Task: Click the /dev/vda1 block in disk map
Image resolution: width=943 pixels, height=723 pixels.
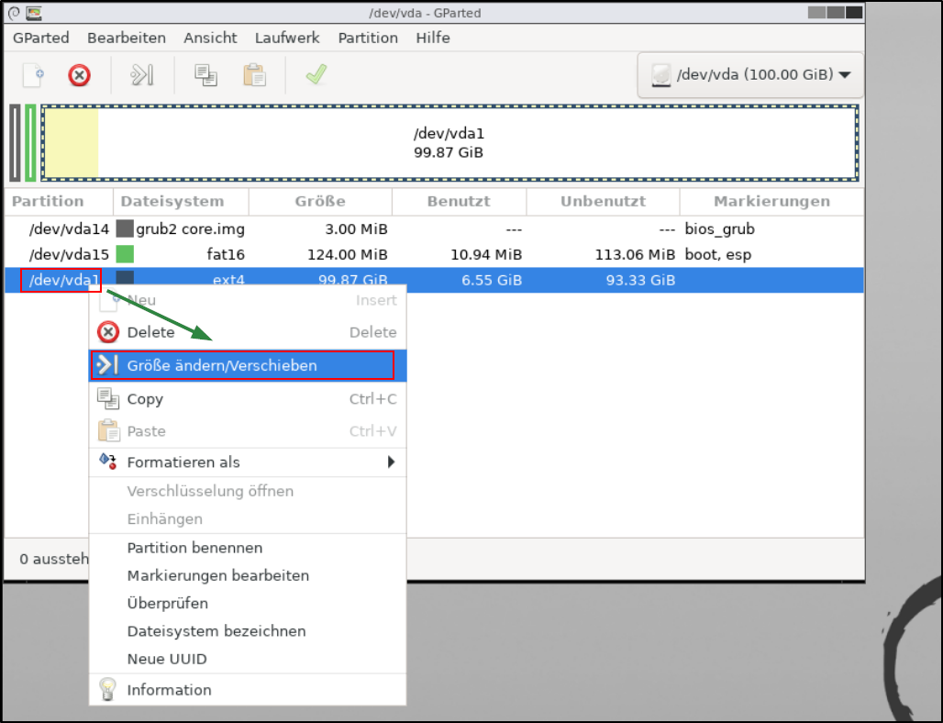Action: [x=449, y=143]
